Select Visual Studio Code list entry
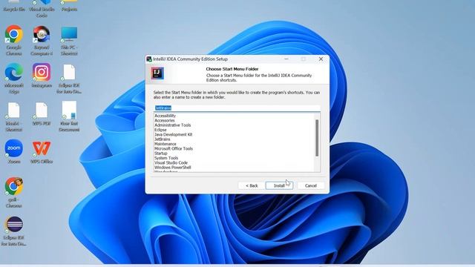Image resolution: width=475 pixels, height=267 pixels. point(171,162)
